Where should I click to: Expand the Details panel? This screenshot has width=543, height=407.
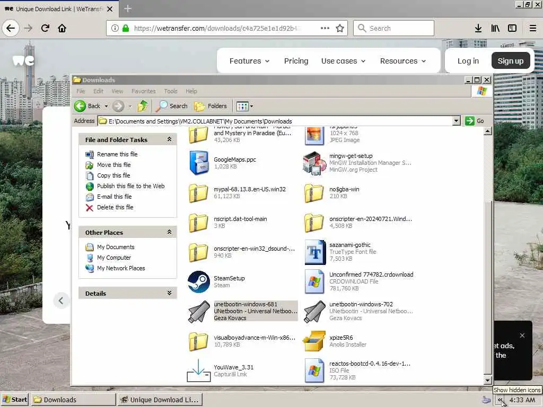coord(169,293)
